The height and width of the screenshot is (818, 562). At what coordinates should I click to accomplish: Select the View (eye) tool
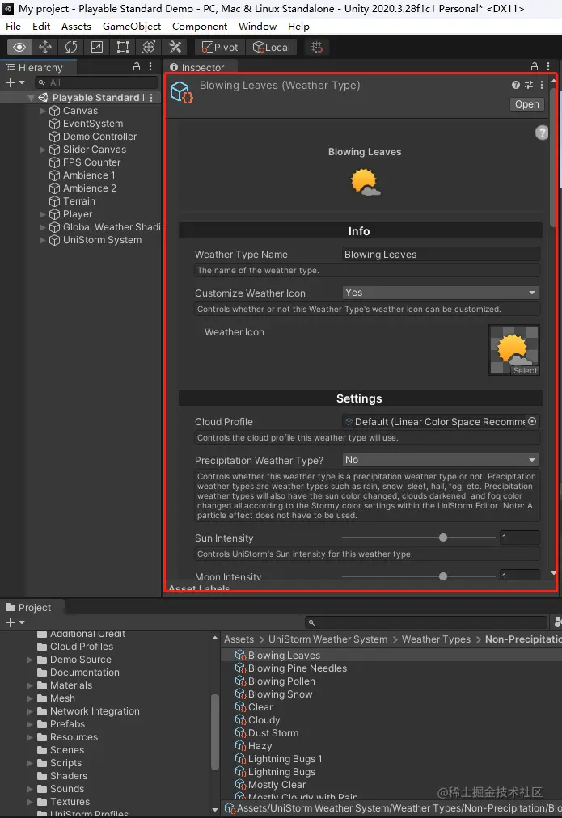19,48
